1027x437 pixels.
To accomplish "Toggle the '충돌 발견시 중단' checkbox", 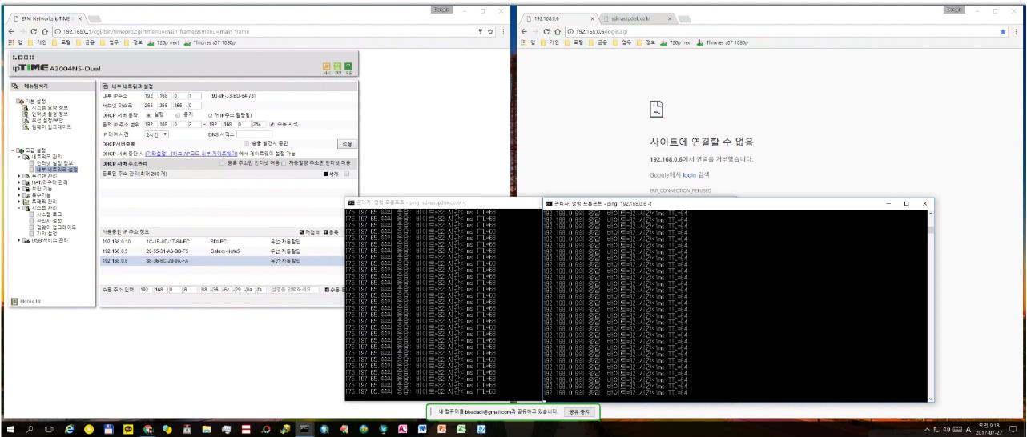I will 247,143.
